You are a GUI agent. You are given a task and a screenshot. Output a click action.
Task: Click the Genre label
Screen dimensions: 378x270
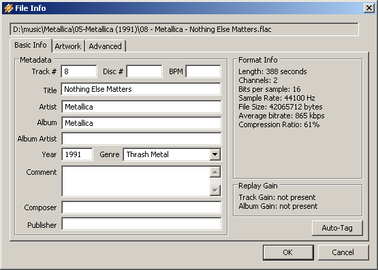(109, 154)
